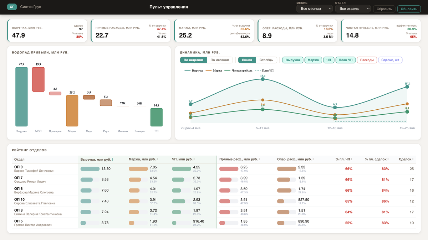
Task: Select row ОП 5 Громов Виктор Андреевич
Action: (214, 223)
